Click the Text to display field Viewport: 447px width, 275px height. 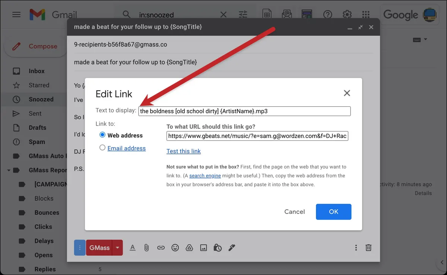coord(244,111)
